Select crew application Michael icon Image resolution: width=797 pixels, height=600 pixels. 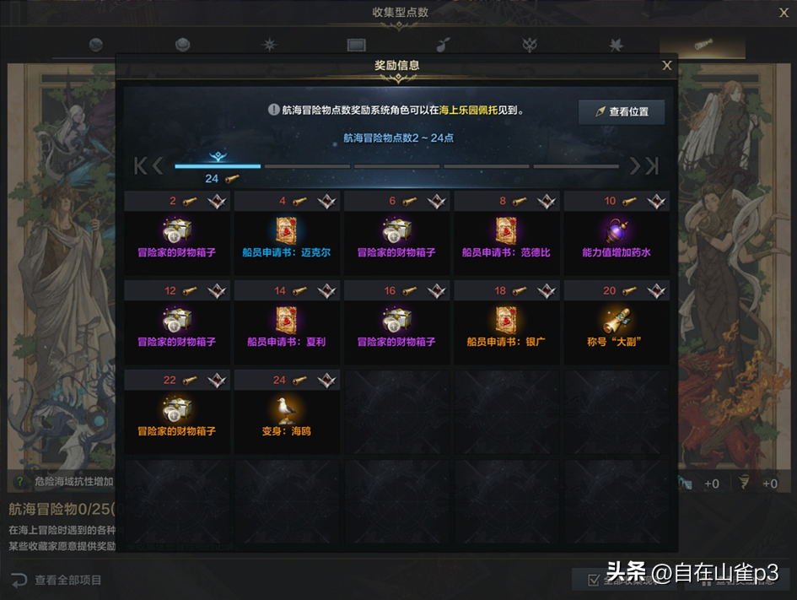pyautogui.click(x=287, y=231)
